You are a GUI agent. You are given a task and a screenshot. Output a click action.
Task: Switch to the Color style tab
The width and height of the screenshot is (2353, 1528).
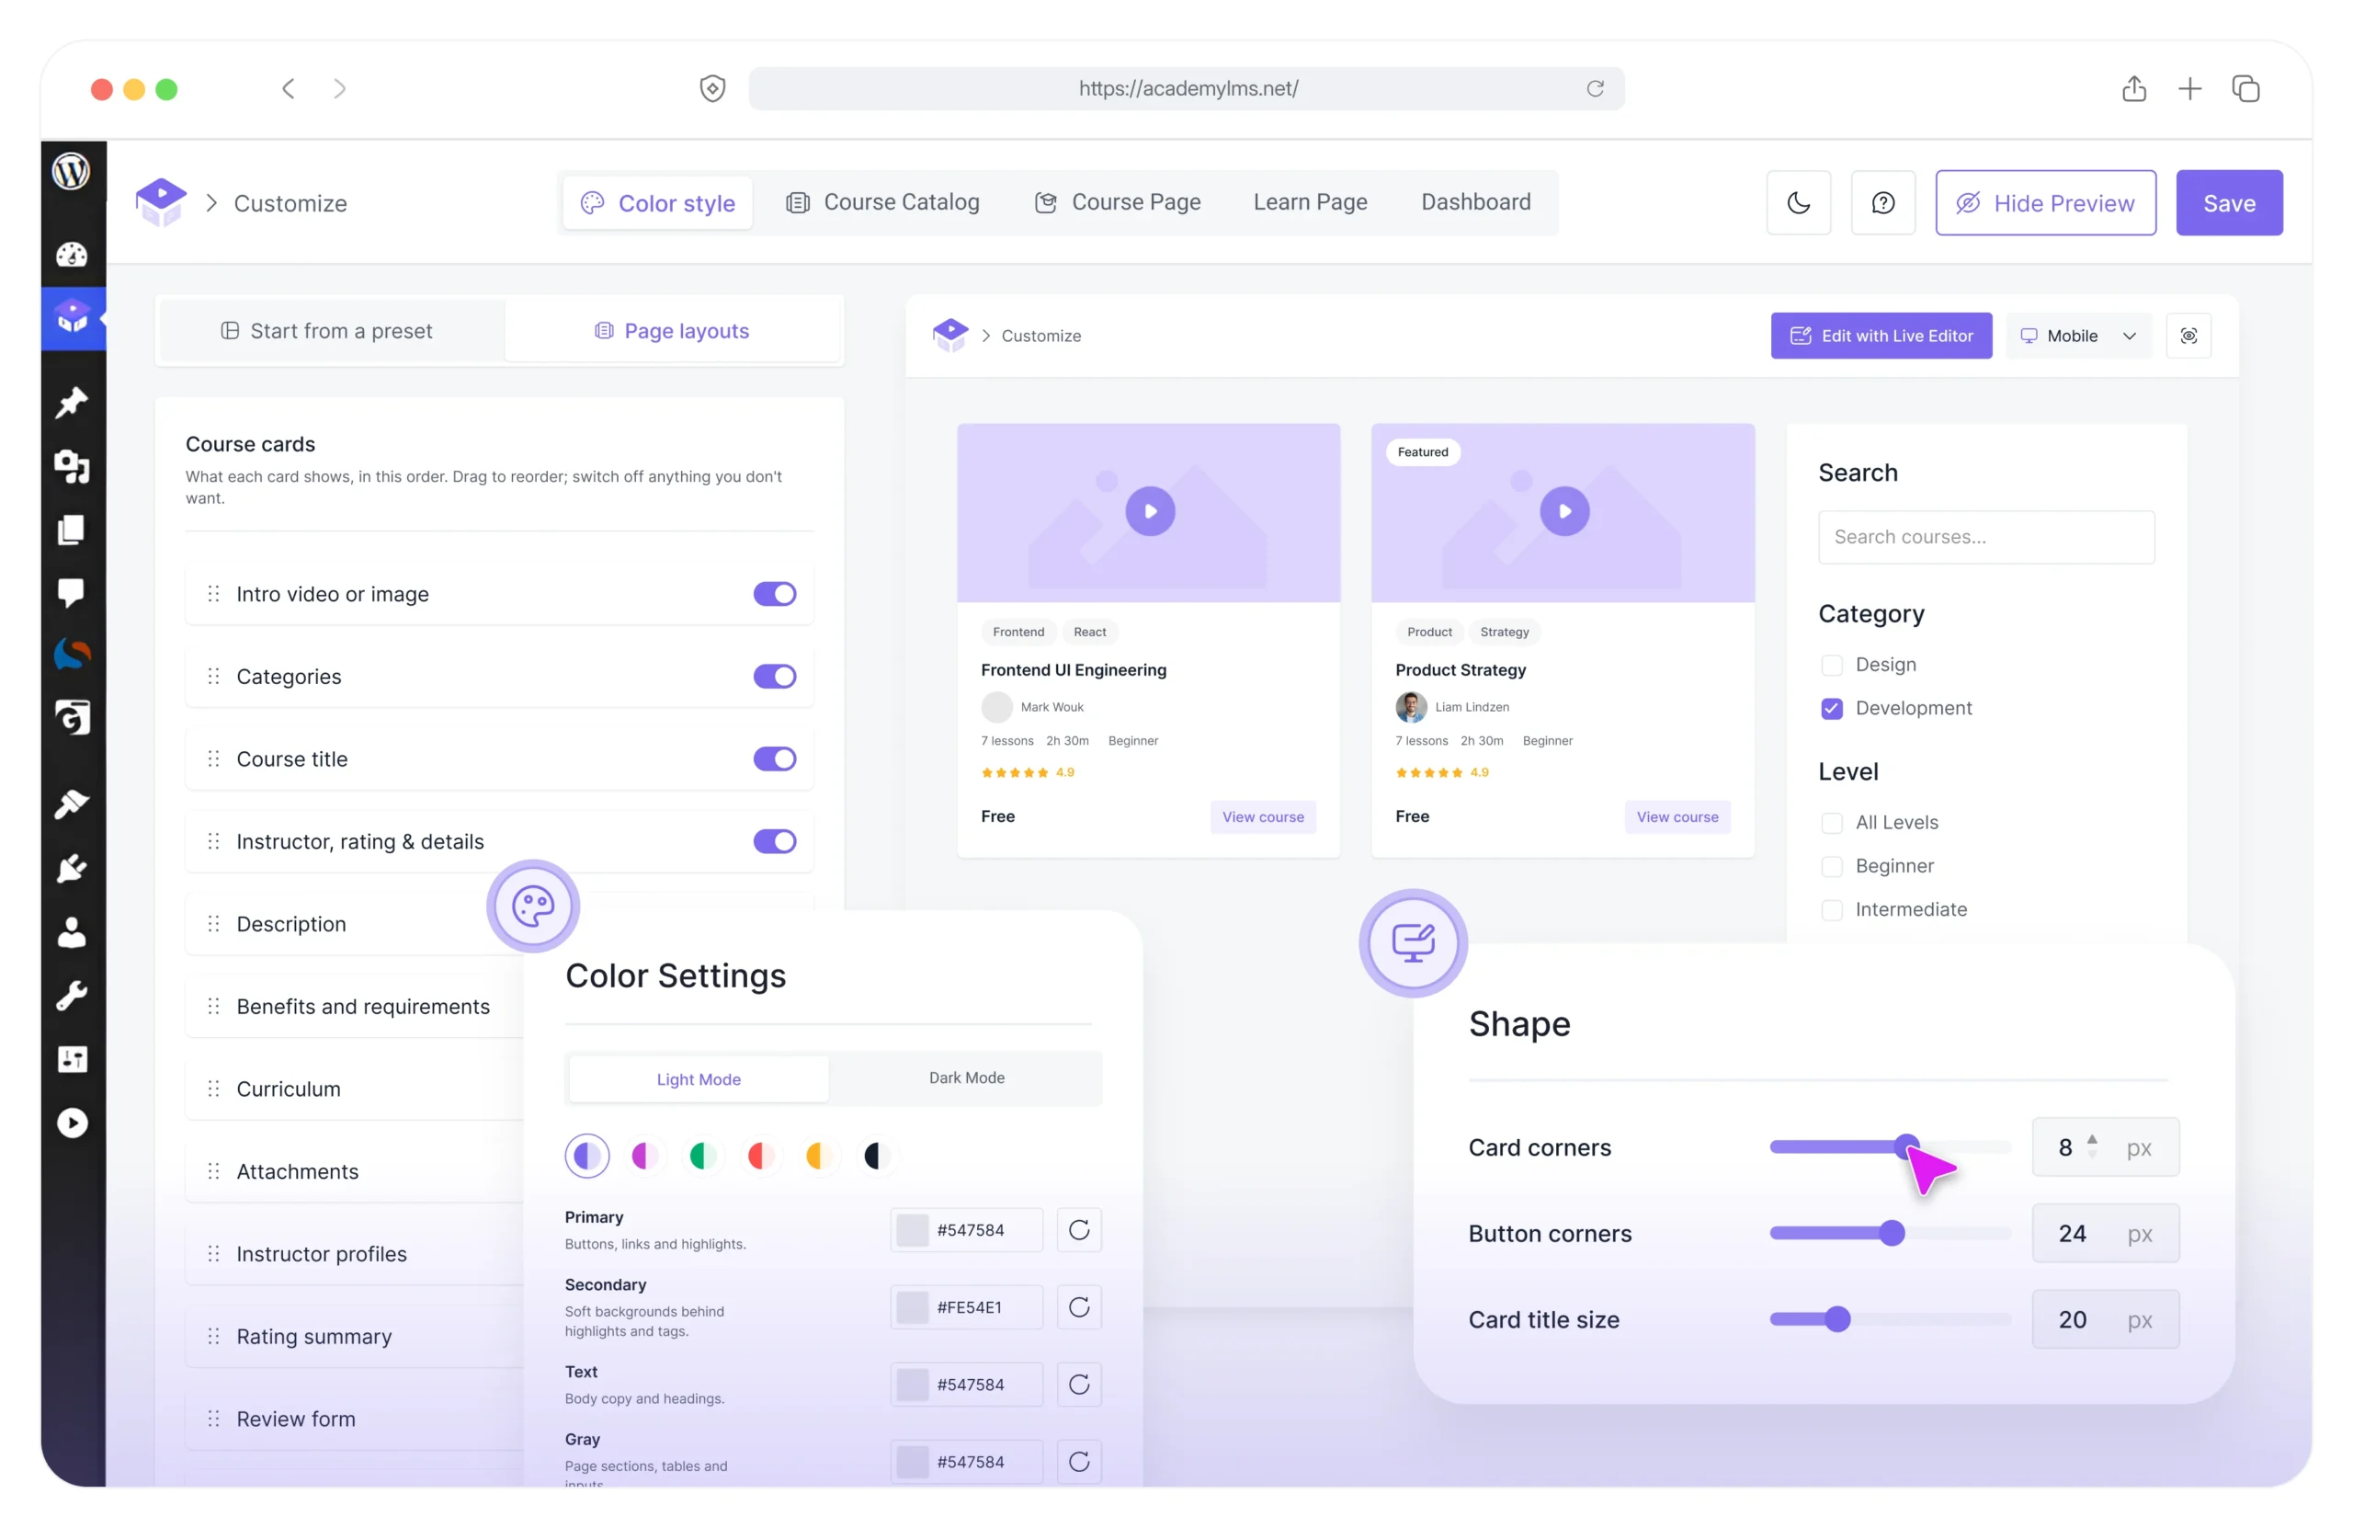click(657, 203)
